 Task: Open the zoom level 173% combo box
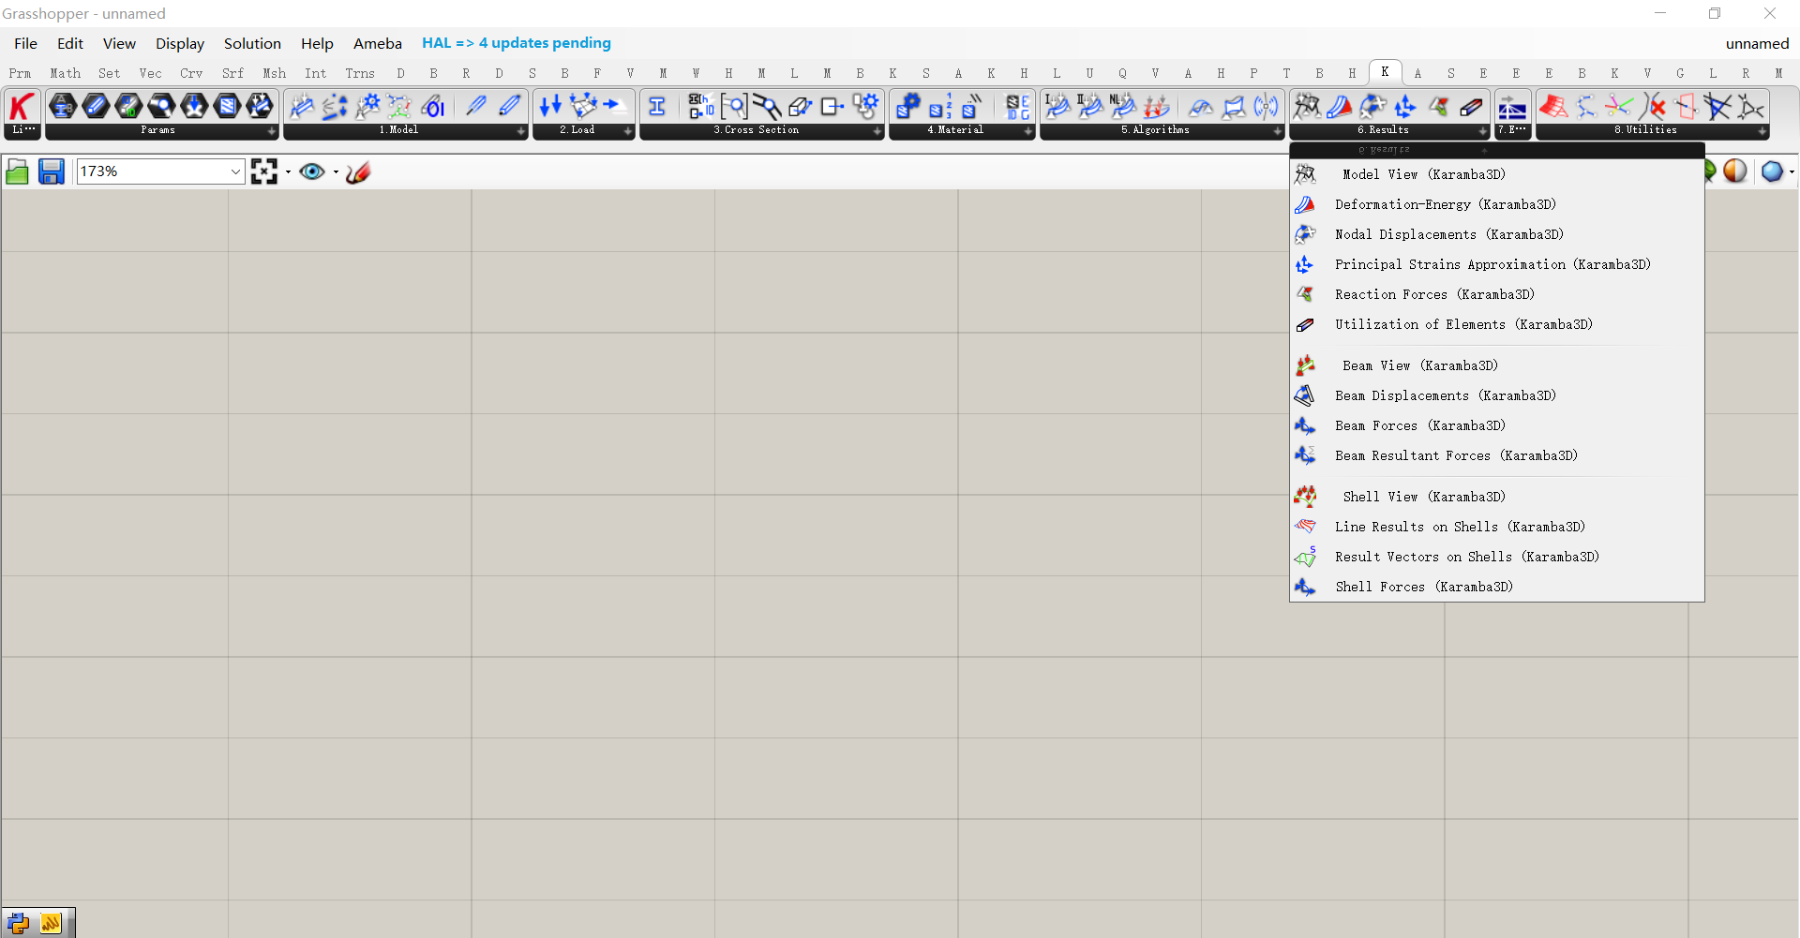coord(160,171)
